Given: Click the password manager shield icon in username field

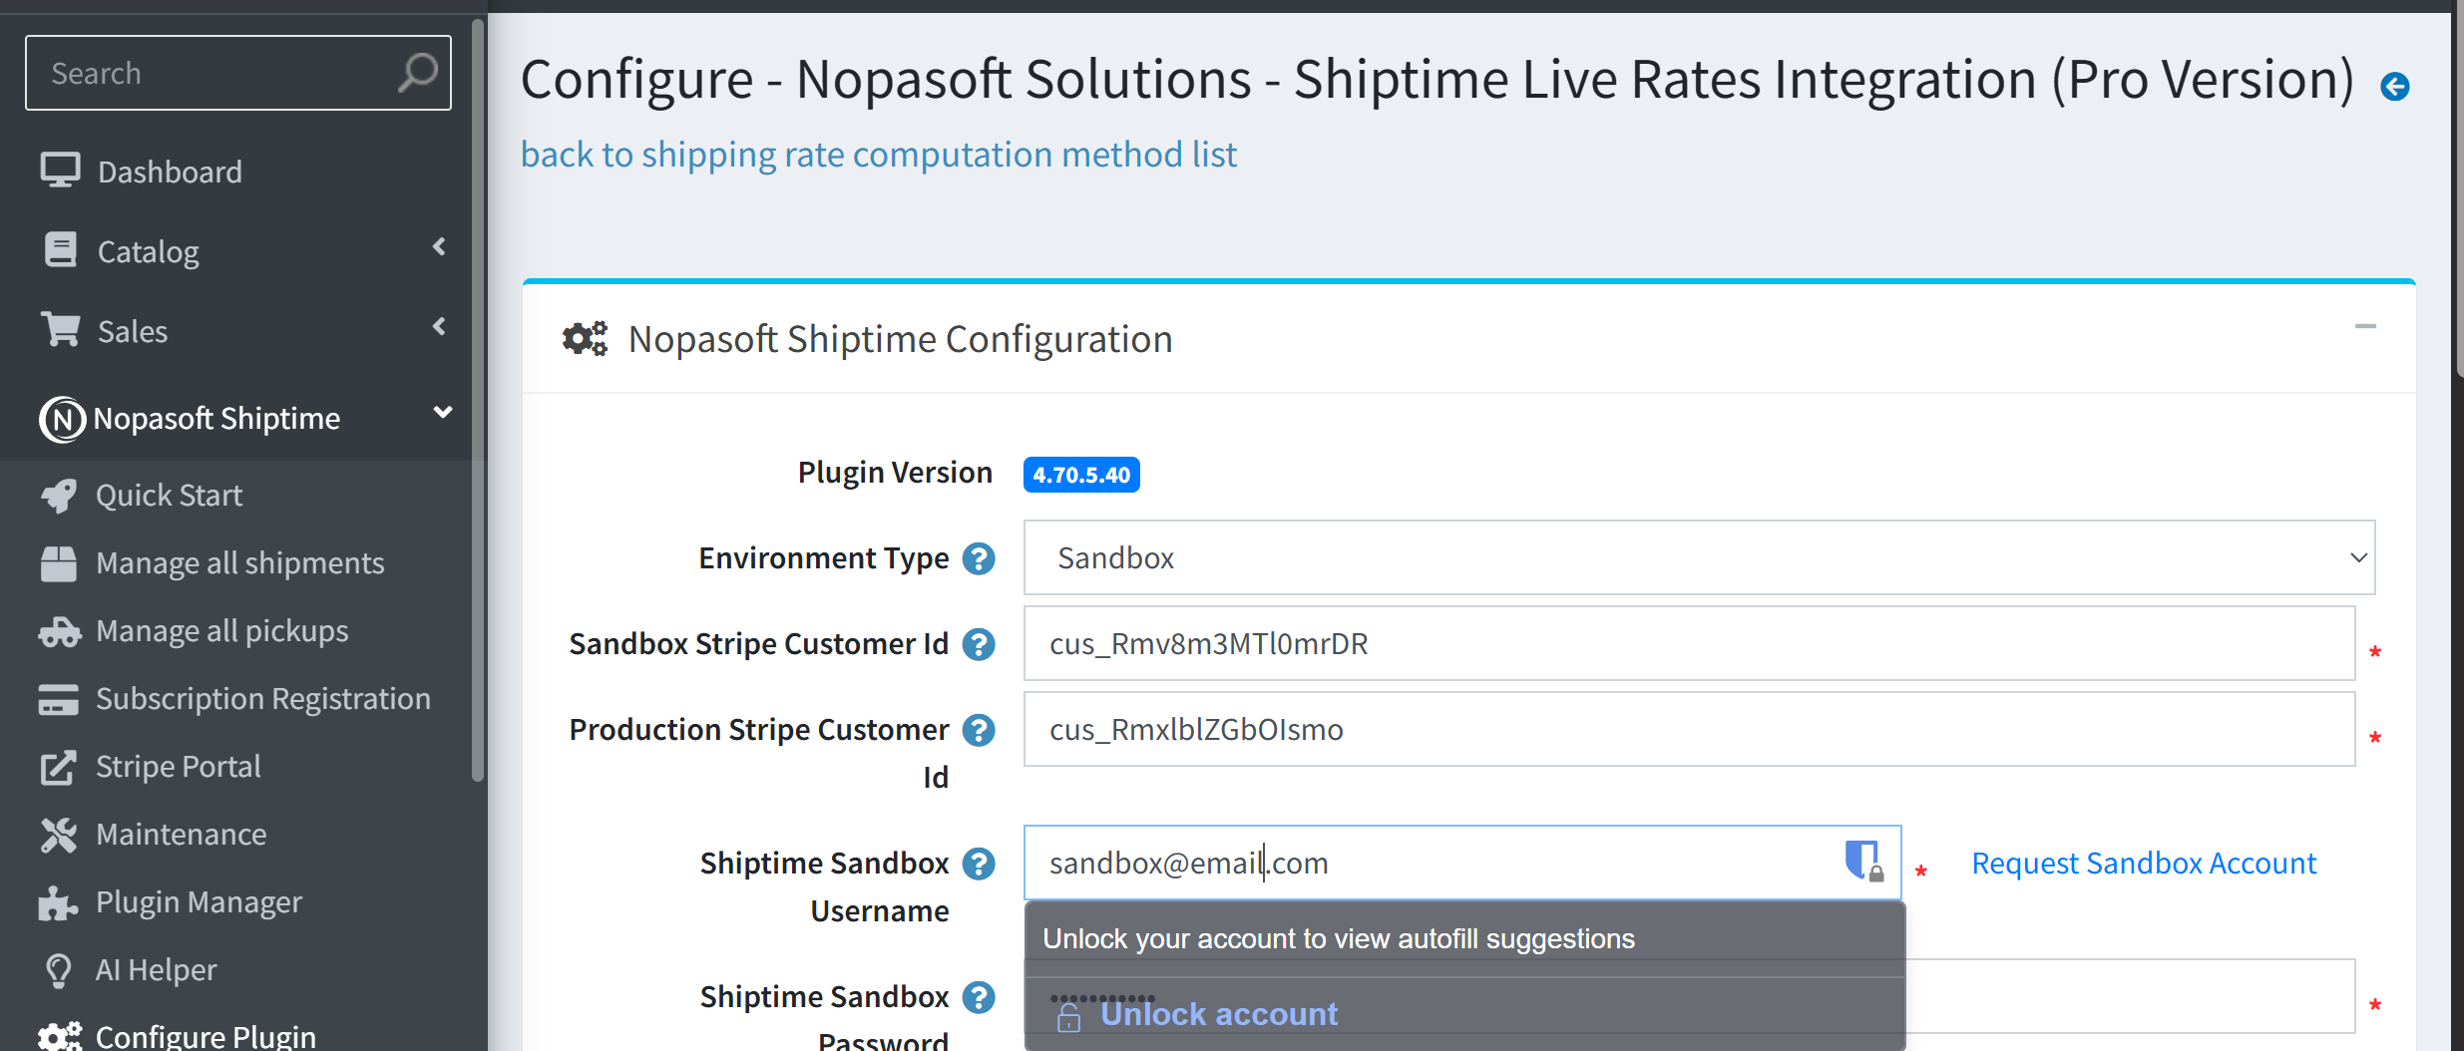Looking at the screenshot, I should [x=1862, y=861].
